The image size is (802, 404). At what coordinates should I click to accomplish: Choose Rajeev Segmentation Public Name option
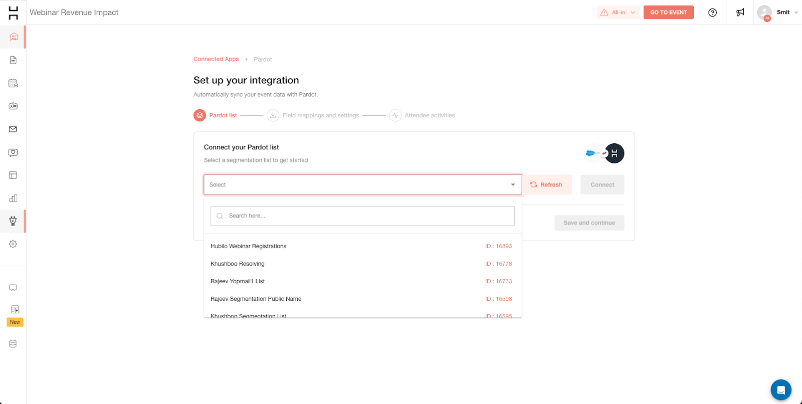click(x=362, y=299)
